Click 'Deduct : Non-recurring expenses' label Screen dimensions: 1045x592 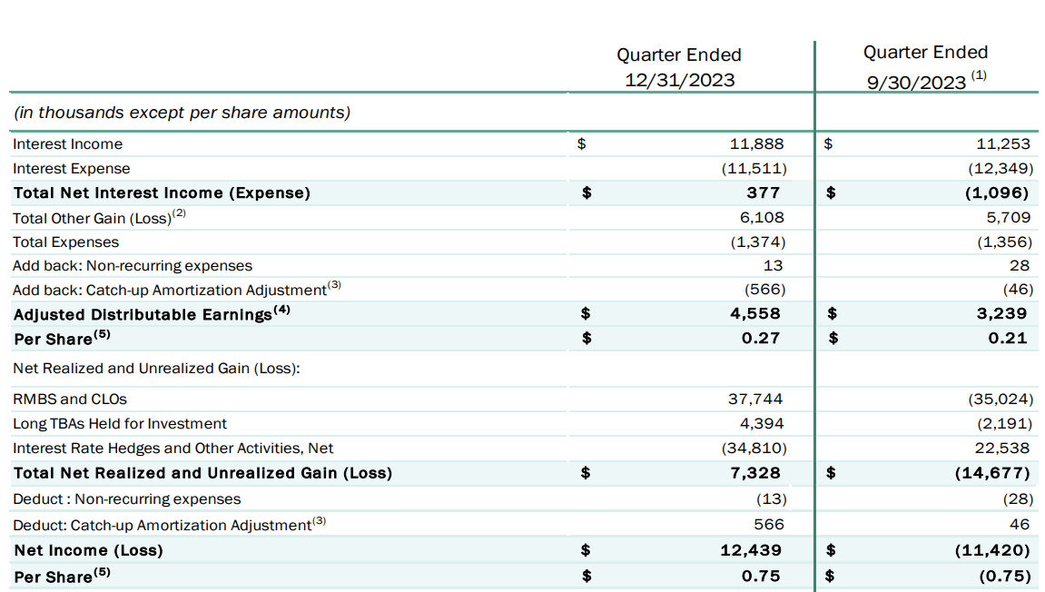coord(126,499)
